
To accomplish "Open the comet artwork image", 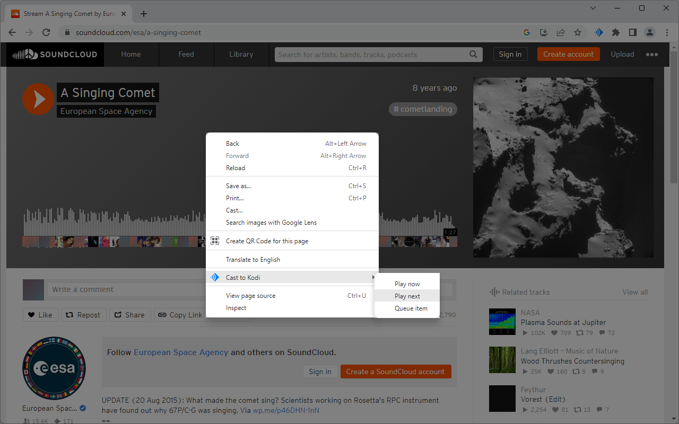I will [563, 167].
